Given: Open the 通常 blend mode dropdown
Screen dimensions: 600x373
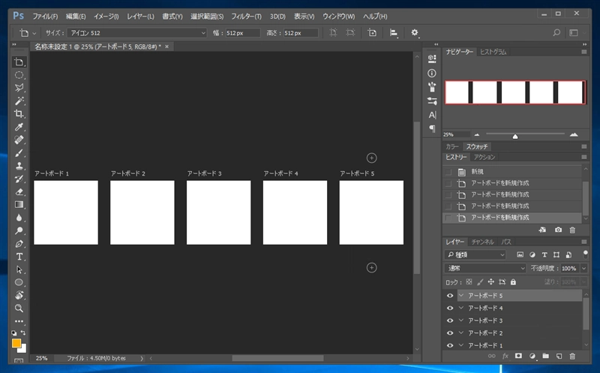Looking at the screenshot, I should [x=486, y=268].
